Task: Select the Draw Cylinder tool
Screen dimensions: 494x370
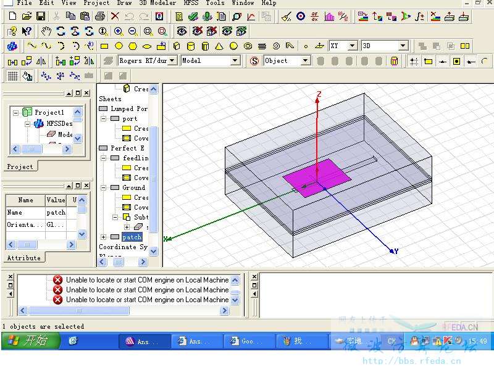Action: click(x=191, y=46)
